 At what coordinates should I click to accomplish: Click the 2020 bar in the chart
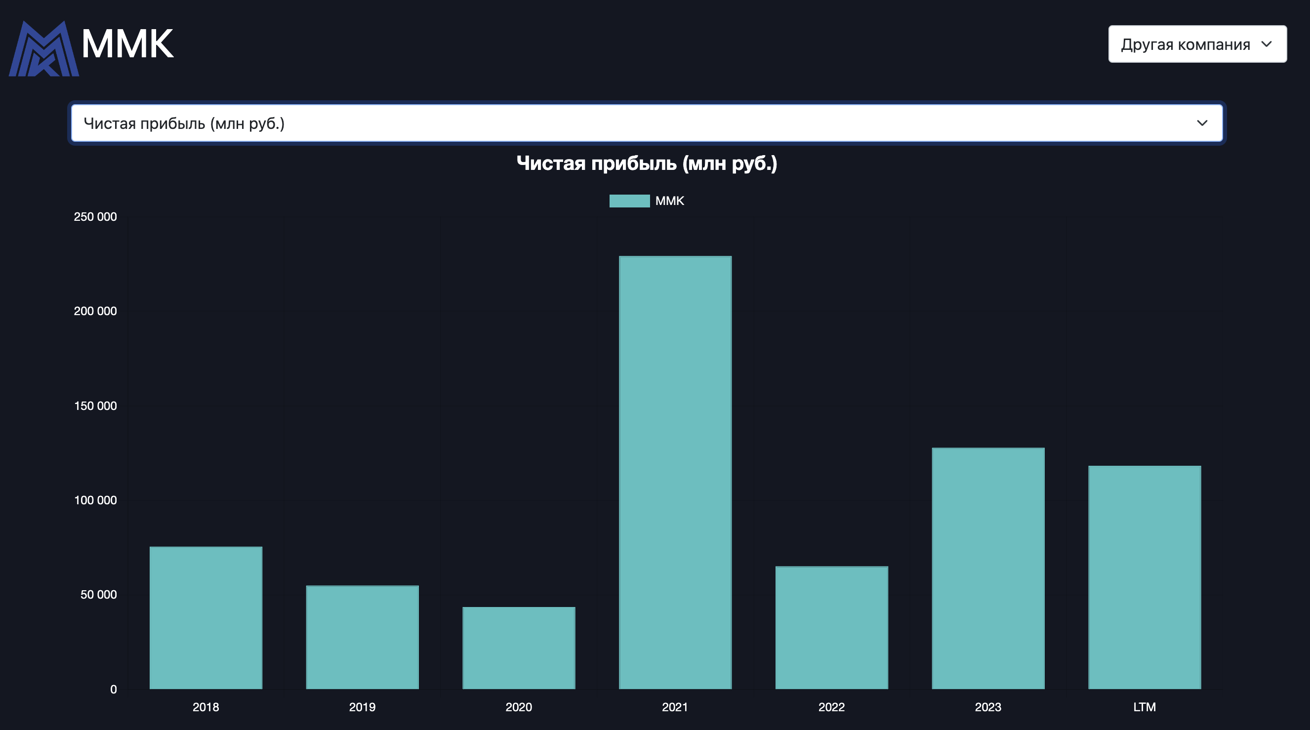tap(519, 648)
